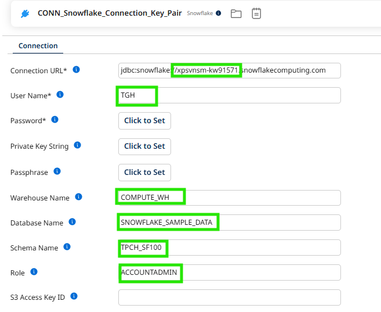
Task: Edit Schema Name field TPCH_SF100
Action: 230,248
